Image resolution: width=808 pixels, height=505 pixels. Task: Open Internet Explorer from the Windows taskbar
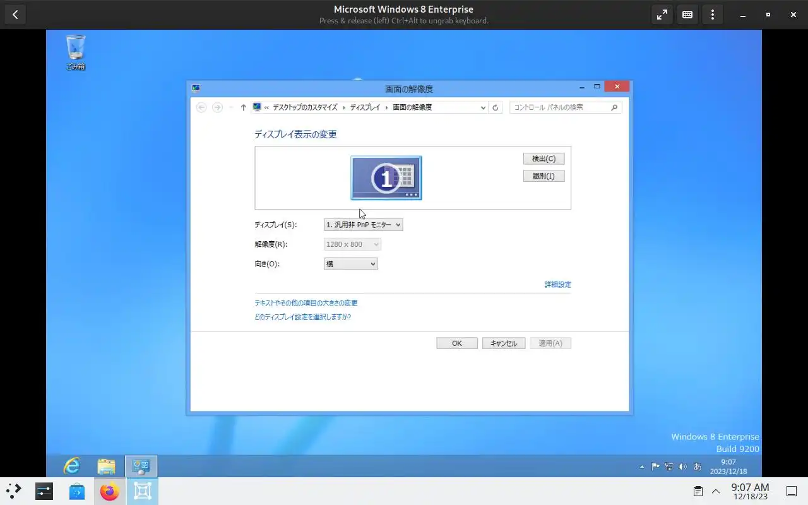(72, 466)
